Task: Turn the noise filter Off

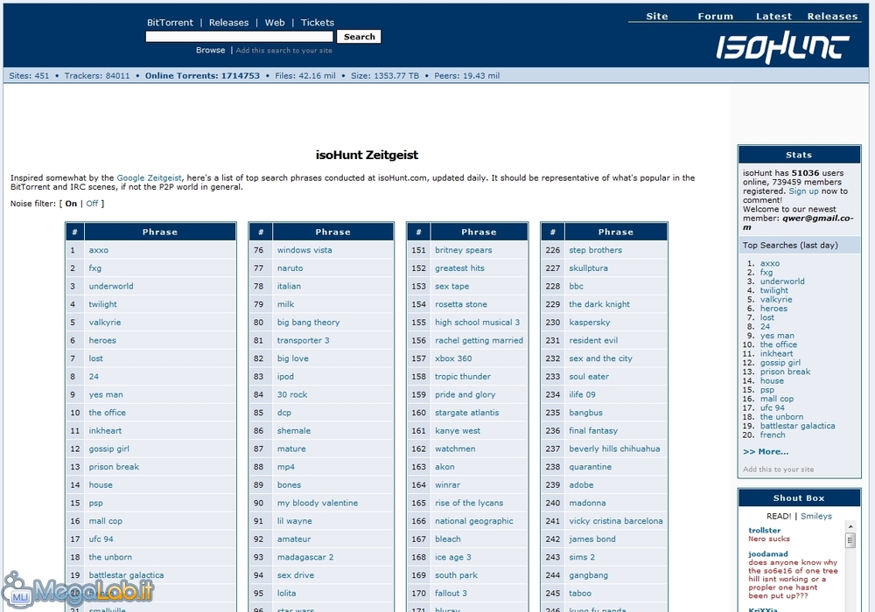Action: pos(92,204)
